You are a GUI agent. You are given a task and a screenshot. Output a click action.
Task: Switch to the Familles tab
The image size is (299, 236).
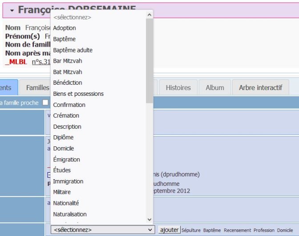[37, 87]
